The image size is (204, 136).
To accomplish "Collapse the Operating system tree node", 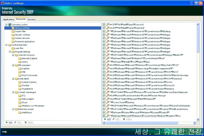I will [6, 25].
